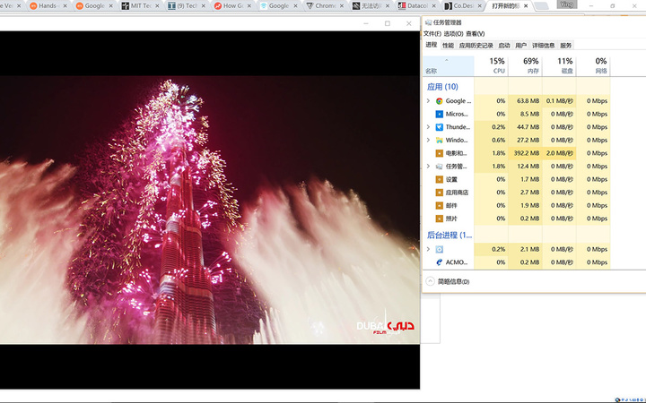Expand the 任务管理器 process row
The width and height of the screenshot is (646, 403).
click(428, 167)
